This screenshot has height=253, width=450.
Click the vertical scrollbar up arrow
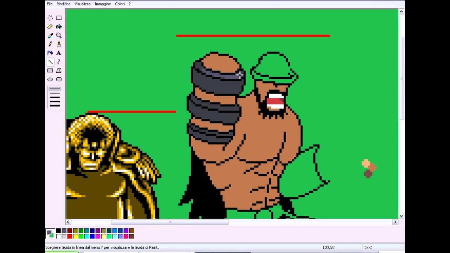[401, 11]
